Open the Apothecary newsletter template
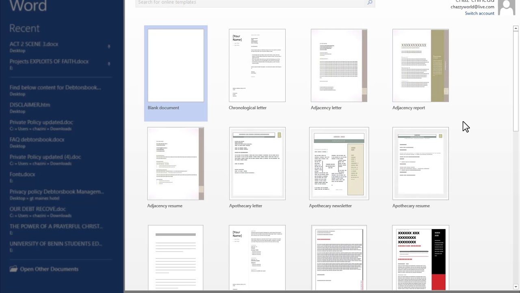This screenshot has width=520, height=293. (339, 164)
